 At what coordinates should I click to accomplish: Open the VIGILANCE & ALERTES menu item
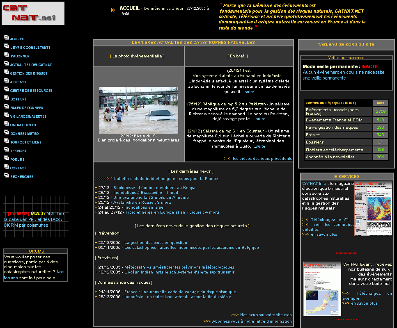[x=28, y=116]
